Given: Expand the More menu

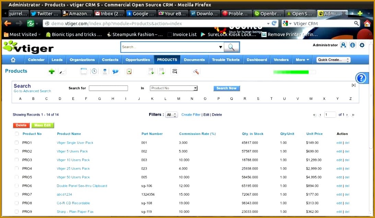Looking at the screenshot, I should [x=302, y=60].
